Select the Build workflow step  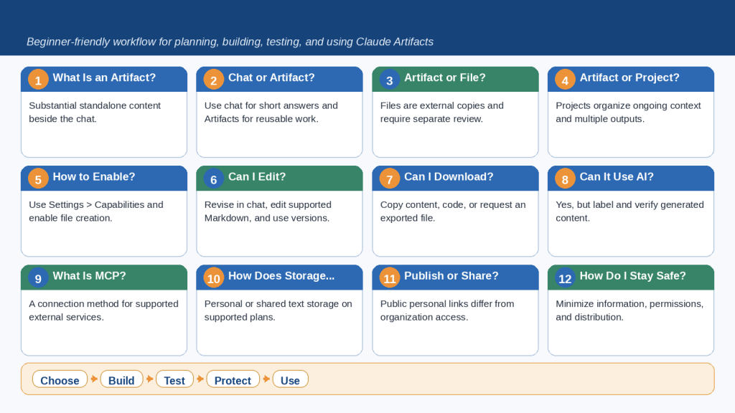121,379
